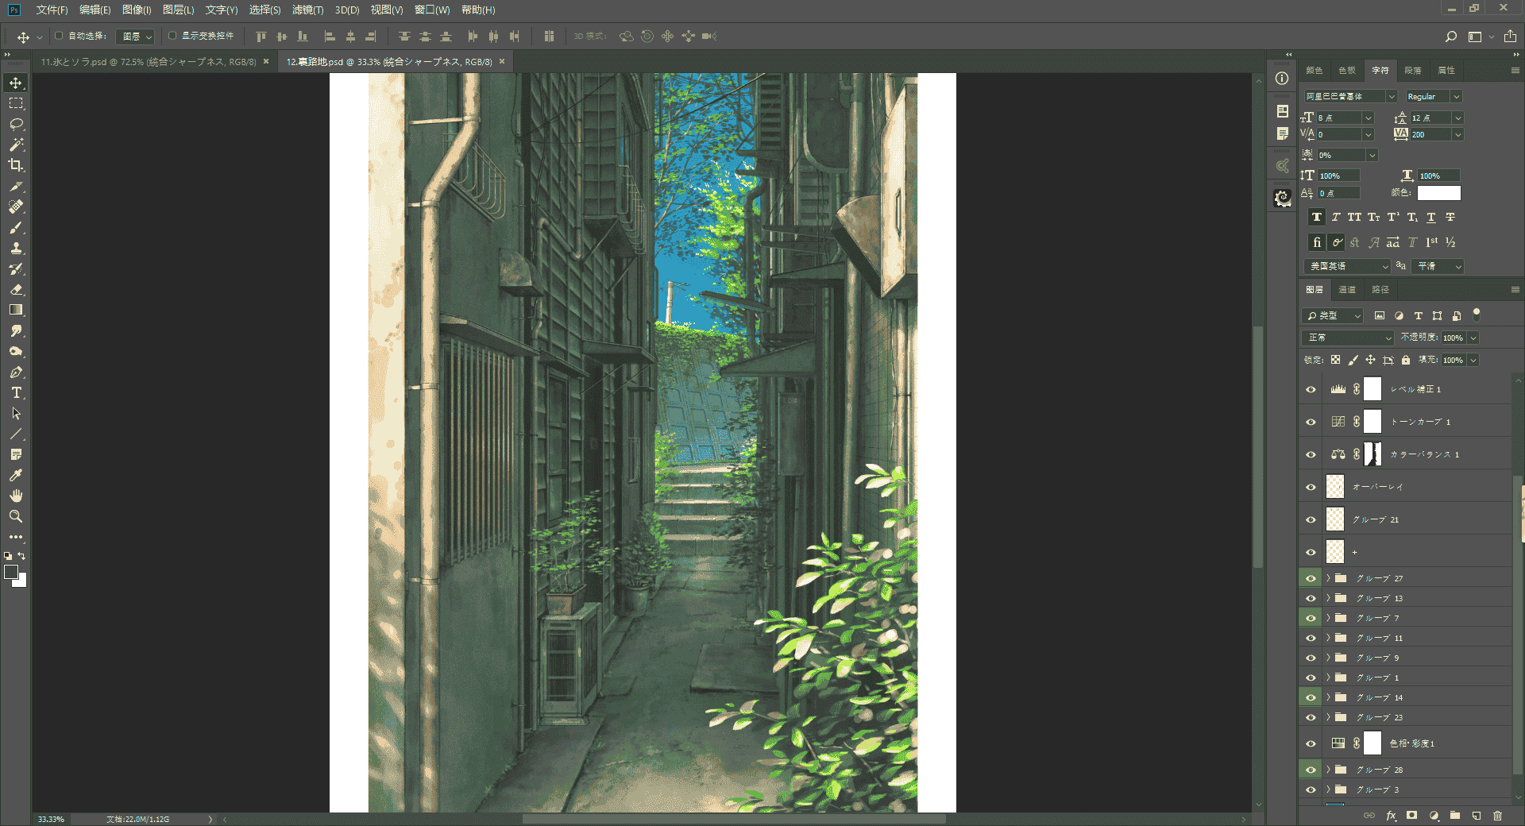Image resolution: width=1525 pixels, height=826 pixels.
Task: Open the 滤镜(T) menu
Action: [308, 10]
